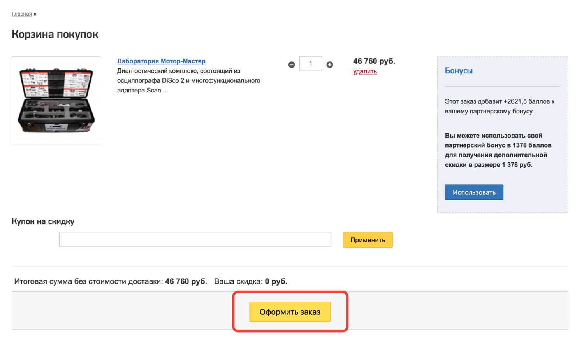Click the Корзина покупок page heading

55,34
